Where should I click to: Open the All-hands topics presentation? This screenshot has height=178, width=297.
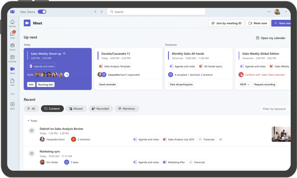(211, 66)
